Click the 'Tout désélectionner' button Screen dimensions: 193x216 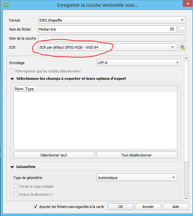tap(137, 155)
